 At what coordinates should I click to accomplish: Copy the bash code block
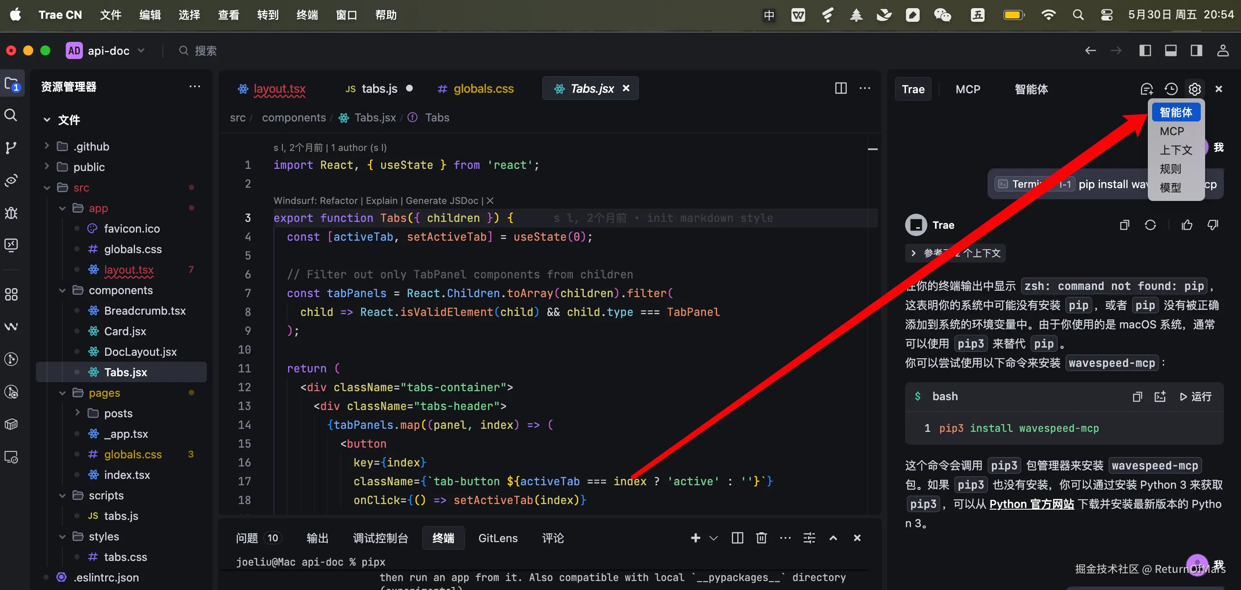tap(1137, 397)
